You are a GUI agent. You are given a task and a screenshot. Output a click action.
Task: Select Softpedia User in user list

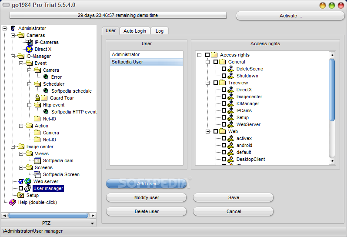click(x=147, y=62)
